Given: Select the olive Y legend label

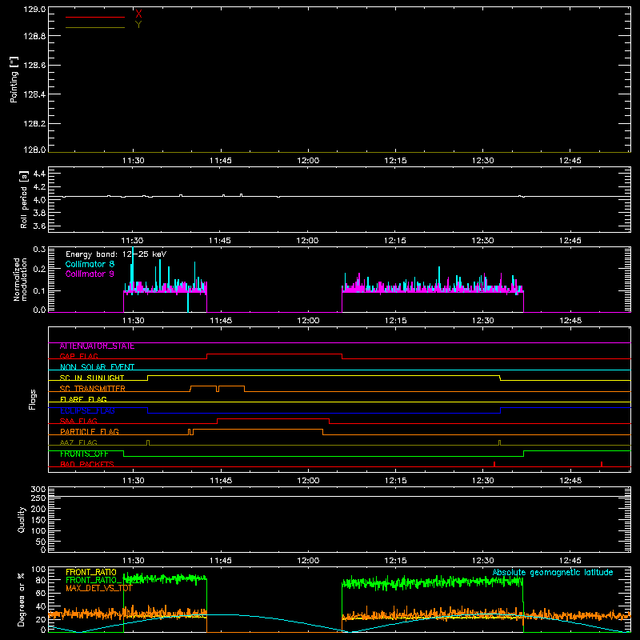Looking at the screenshot, I should (138, 25).
